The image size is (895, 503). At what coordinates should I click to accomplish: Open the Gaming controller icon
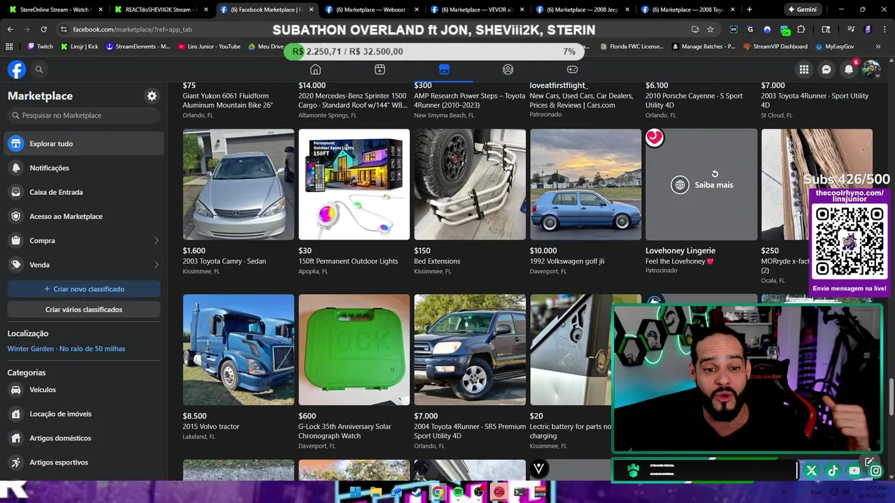[x=572, y=69]
